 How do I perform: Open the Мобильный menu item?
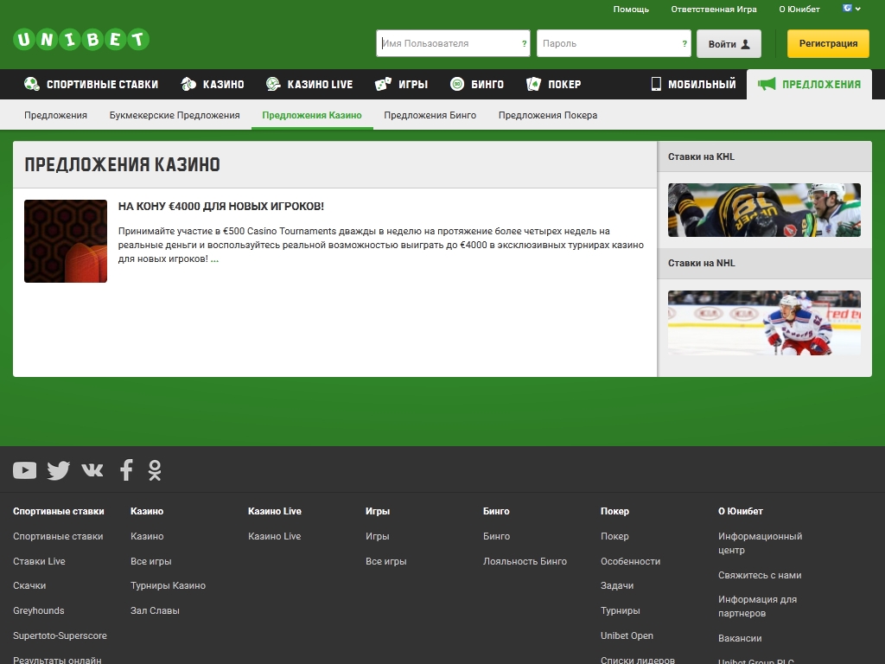693,85
